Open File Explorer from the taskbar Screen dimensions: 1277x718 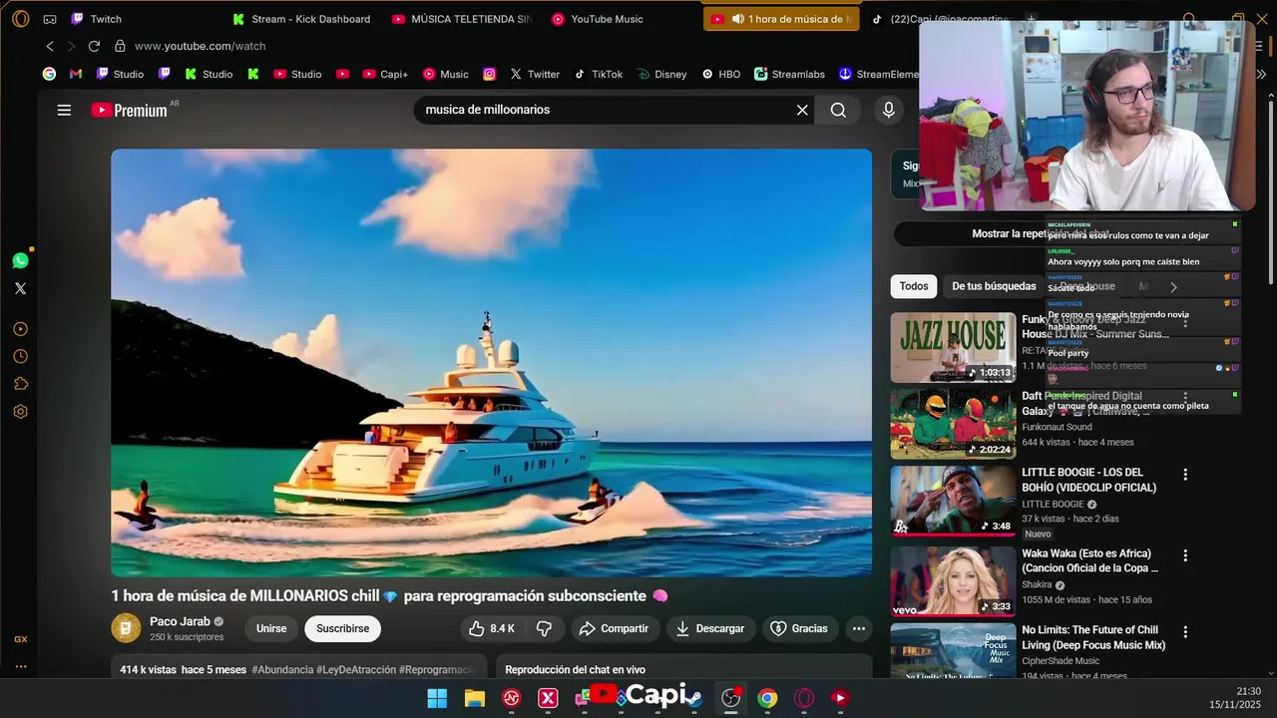click(x=474, y=698)
